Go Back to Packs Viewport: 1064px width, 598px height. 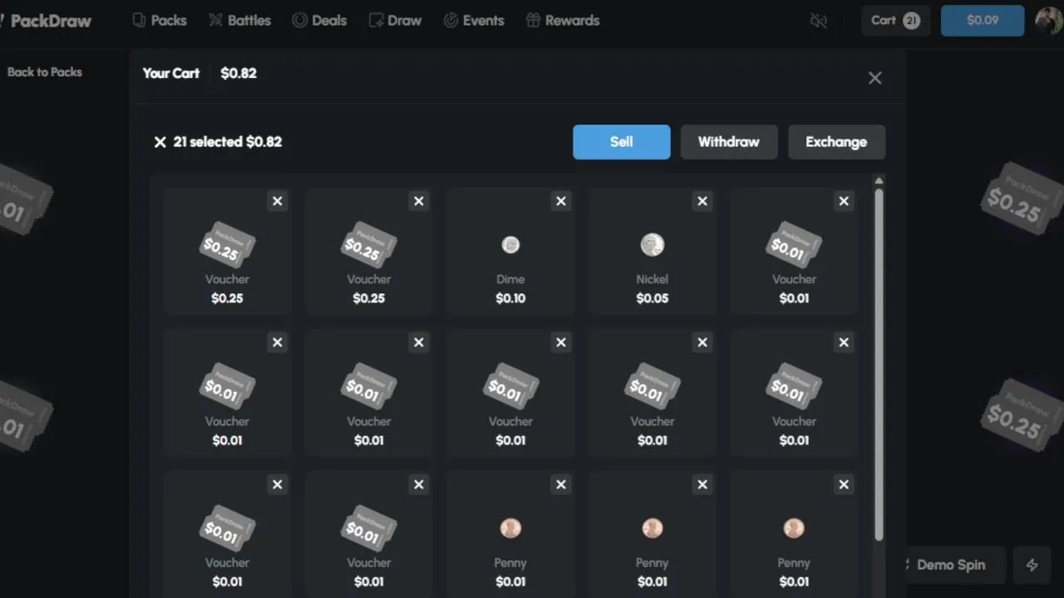(44, 72)
